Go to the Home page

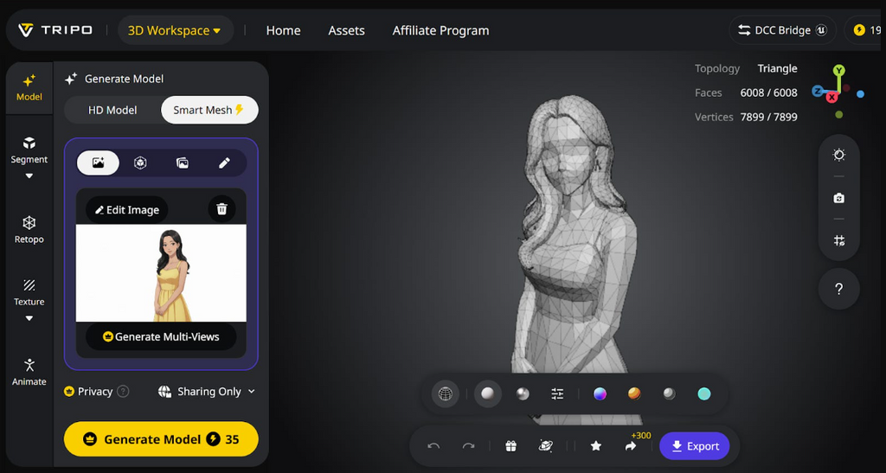coord(283,30)
